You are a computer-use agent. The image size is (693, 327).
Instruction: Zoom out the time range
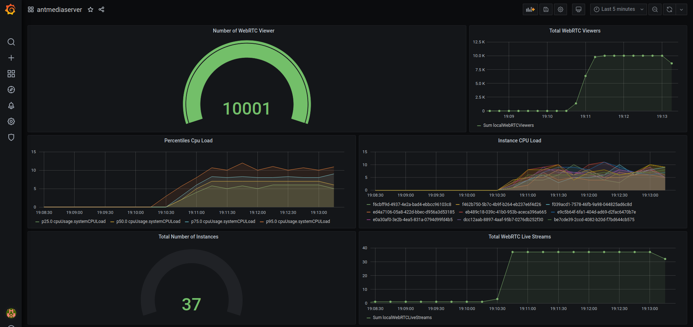[655, 9]
